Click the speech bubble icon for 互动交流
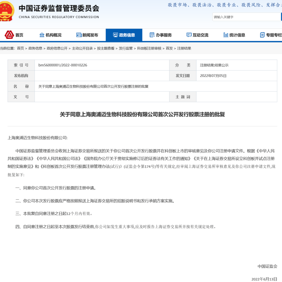Image resolution: width=282 pixels, height=282 pixels. click(x=188, y=35)
